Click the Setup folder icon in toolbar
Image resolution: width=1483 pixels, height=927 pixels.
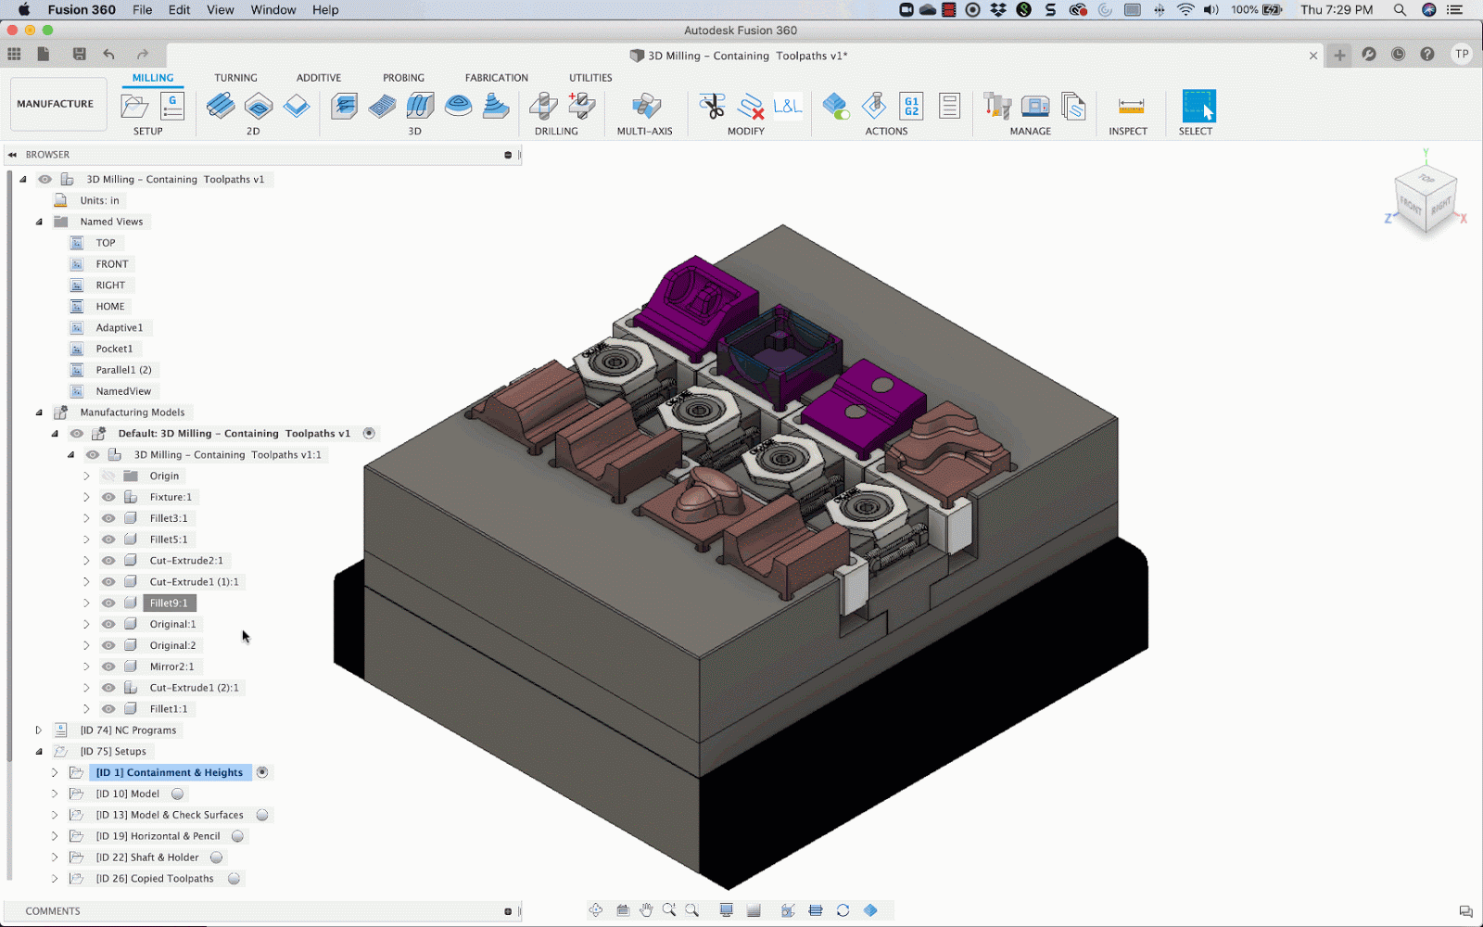point(135,107)
